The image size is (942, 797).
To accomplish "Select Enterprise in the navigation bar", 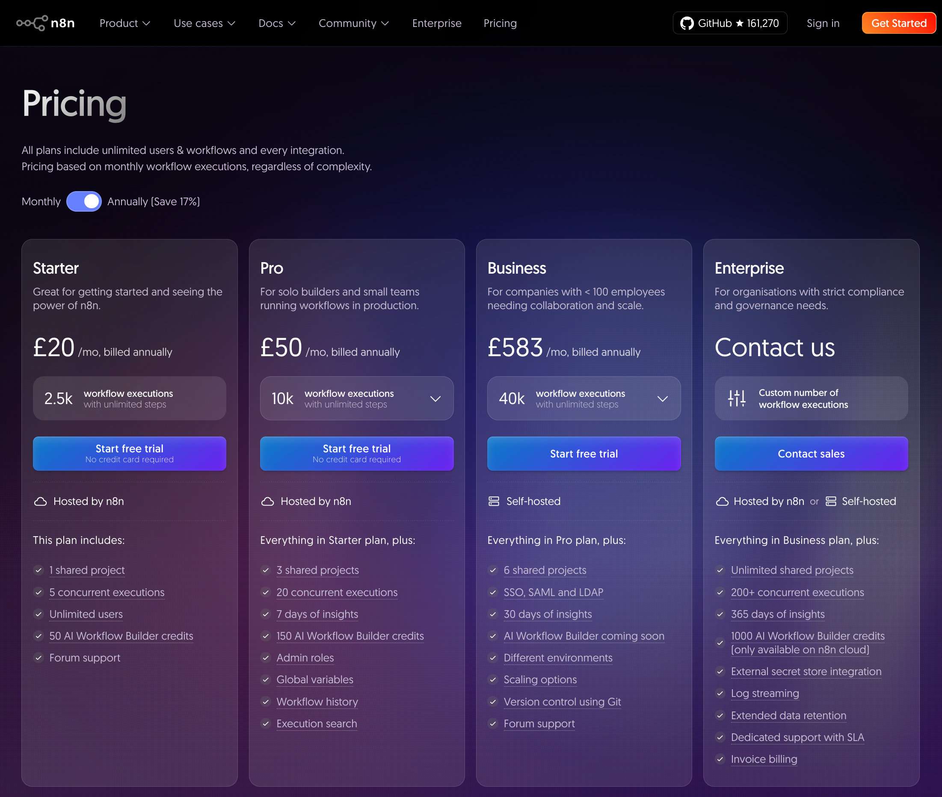I will pos(436,23).
